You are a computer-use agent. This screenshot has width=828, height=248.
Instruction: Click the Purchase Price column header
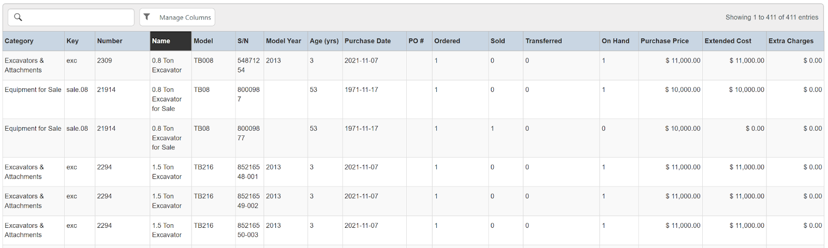tap(664, 41)
